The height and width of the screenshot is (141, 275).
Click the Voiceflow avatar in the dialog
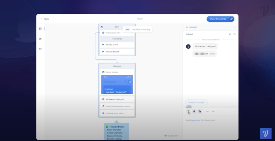[x=188, y=46]
